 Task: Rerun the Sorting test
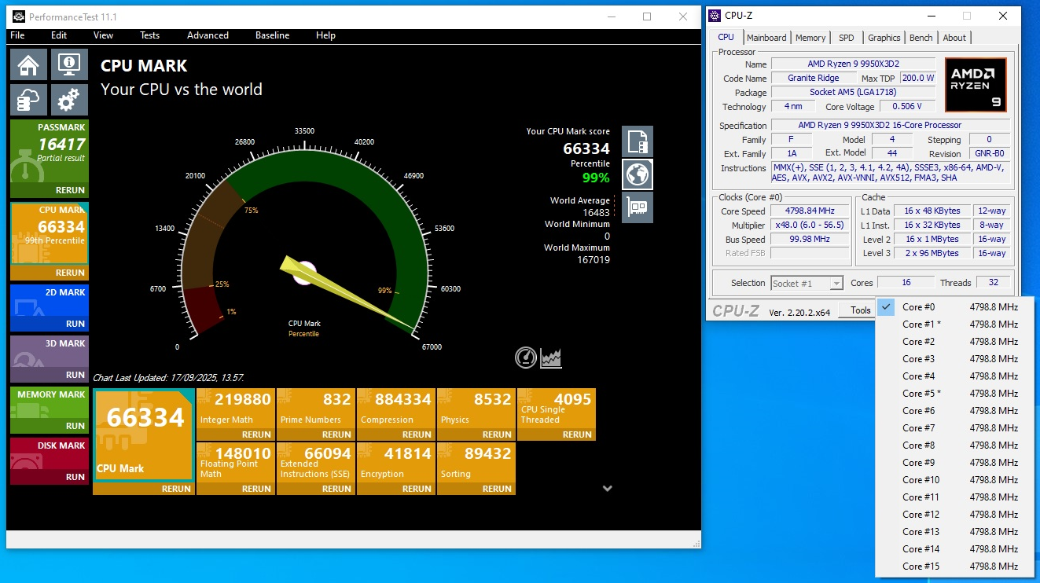tap(497, 489)
